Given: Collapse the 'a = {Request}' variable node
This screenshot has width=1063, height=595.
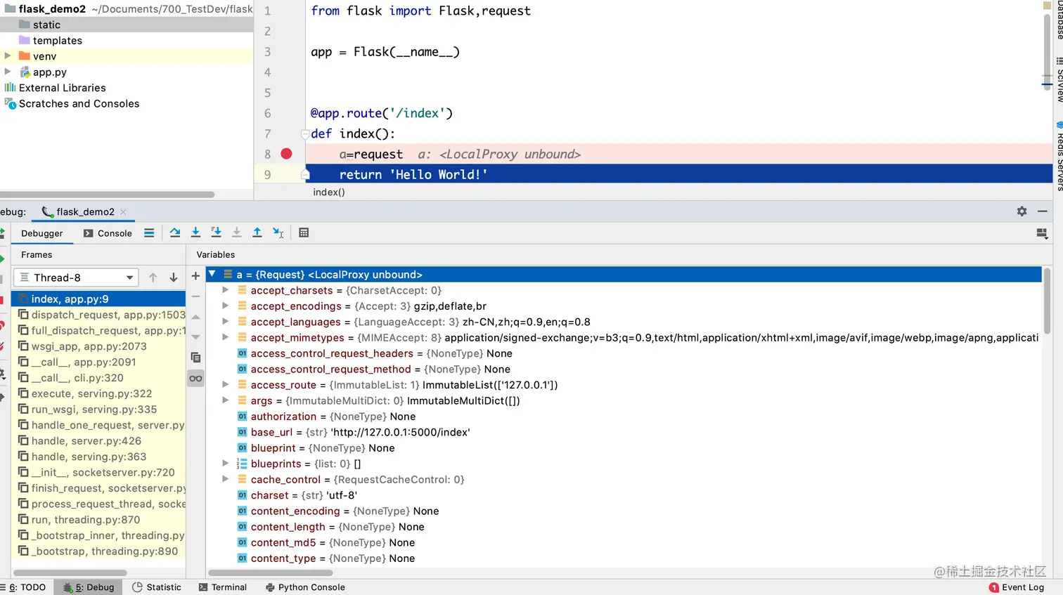Looking at the screenshot, I should pyautogui.click(x=212, y=274).
